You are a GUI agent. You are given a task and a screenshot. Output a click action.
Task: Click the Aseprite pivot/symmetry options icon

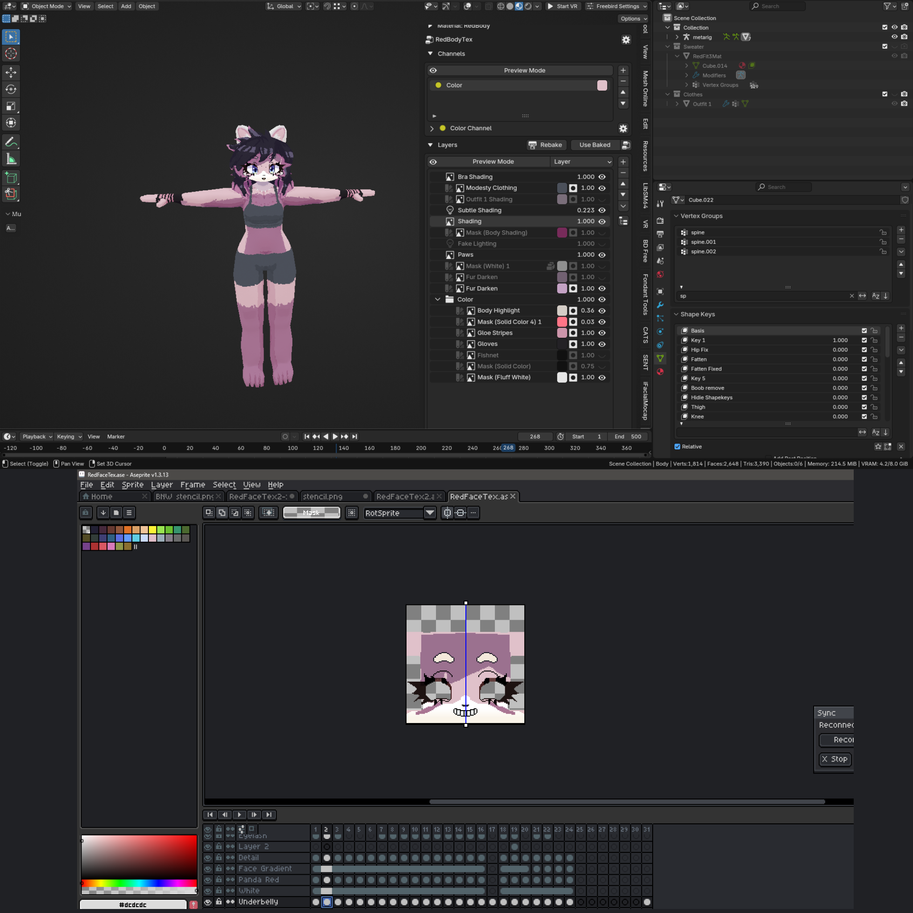473,513
